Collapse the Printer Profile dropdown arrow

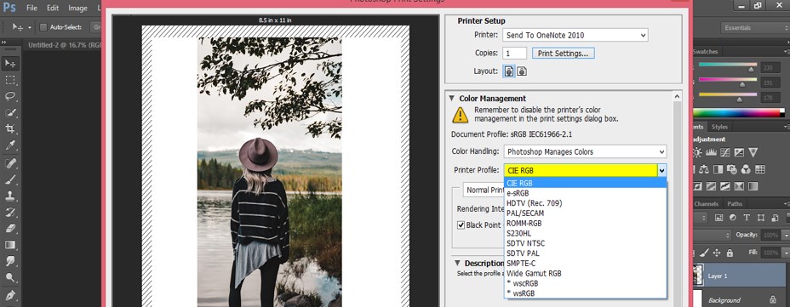662,171
